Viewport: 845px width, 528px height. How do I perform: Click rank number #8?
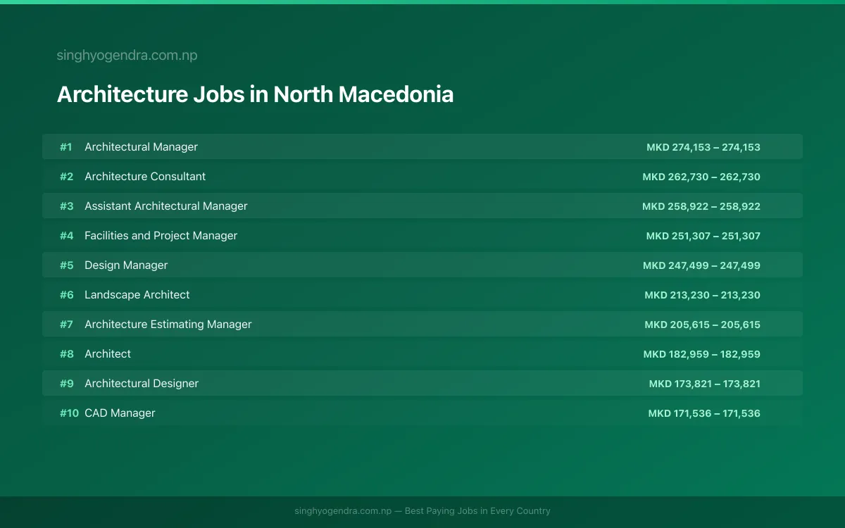pyautogui.click(x=66, y=354)
